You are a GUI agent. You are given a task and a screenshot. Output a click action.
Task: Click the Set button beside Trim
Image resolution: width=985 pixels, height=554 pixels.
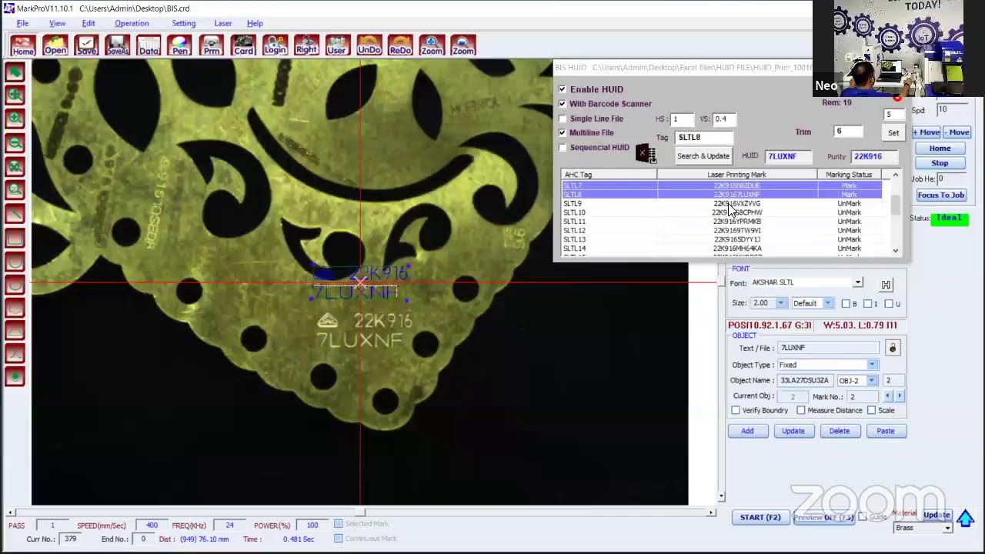pyautogui.click(x=893, y=133)
